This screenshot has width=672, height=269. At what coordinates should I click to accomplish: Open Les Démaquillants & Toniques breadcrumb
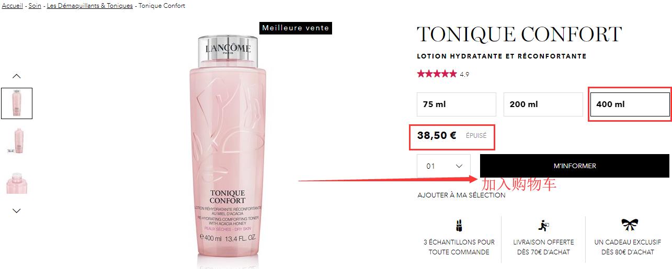click(90, 6)
